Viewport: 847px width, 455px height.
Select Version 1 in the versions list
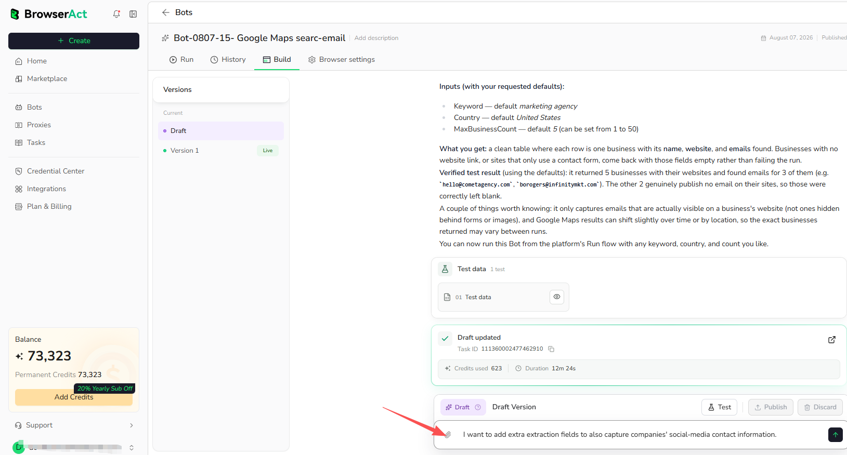tap(221, 151)
